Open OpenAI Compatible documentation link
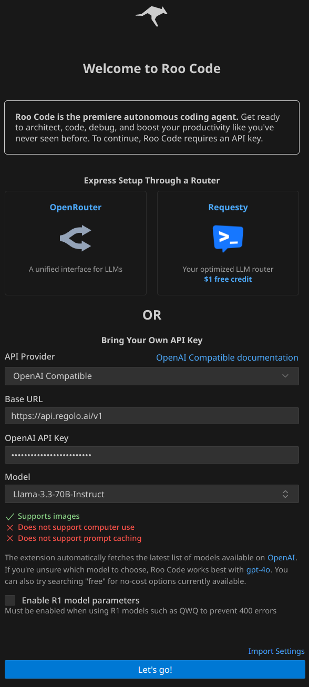 tap(227, 357)
